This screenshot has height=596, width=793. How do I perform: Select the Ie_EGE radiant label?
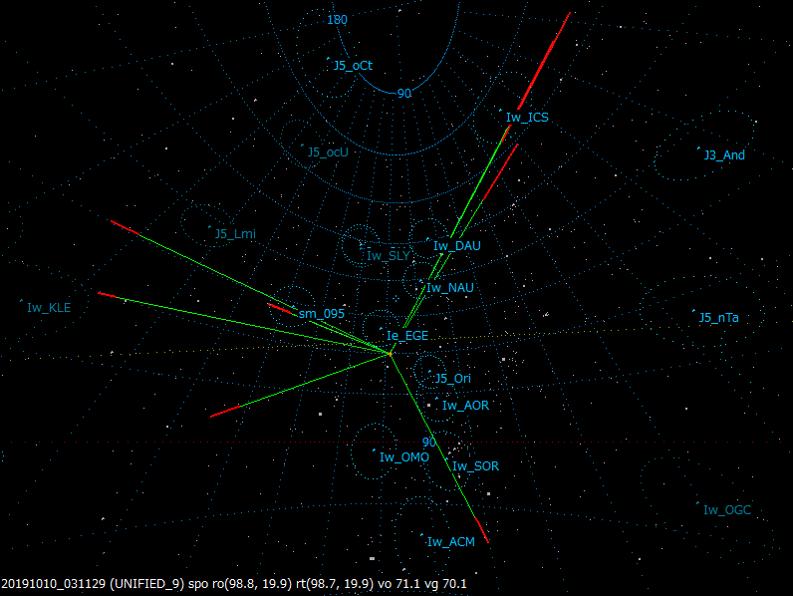[x=407, y=336]
